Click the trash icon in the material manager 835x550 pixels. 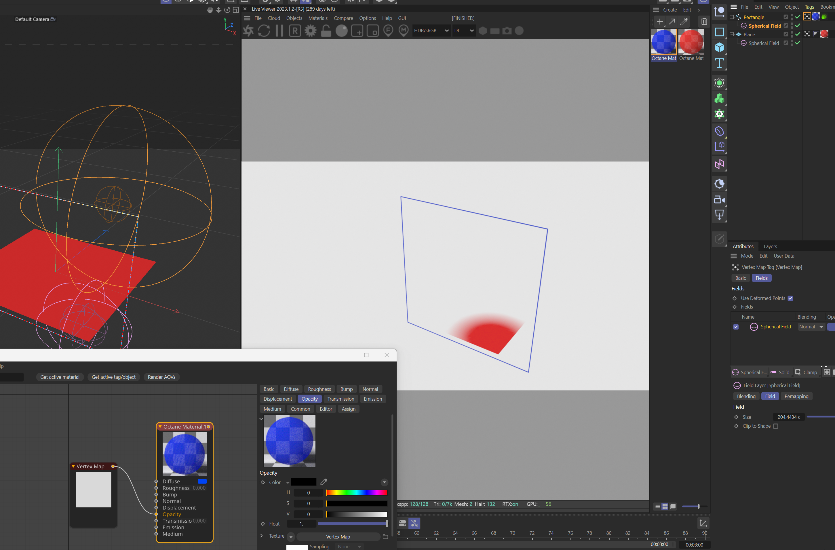click(x=704, y=22)
